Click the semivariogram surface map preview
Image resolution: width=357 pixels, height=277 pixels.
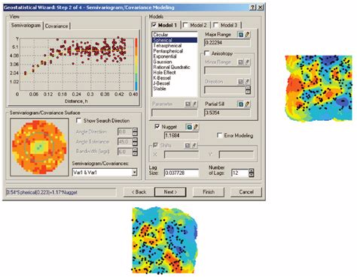click(39, 146)
